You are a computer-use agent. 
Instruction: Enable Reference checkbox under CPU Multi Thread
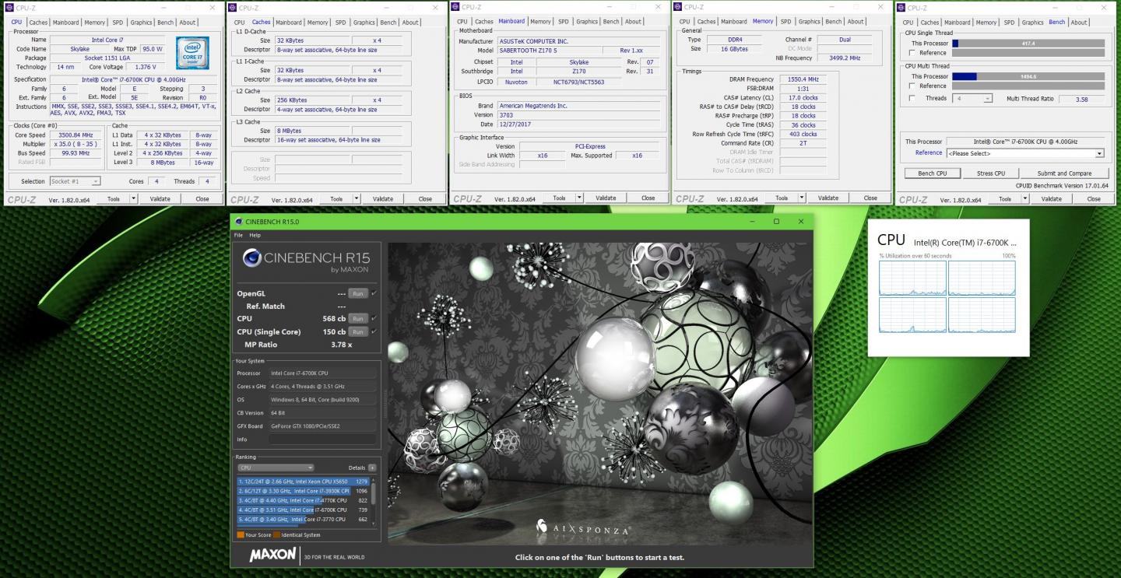[x=912, y=86]
